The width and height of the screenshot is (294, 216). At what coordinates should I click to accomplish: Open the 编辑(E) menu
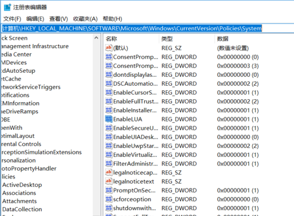35,19
